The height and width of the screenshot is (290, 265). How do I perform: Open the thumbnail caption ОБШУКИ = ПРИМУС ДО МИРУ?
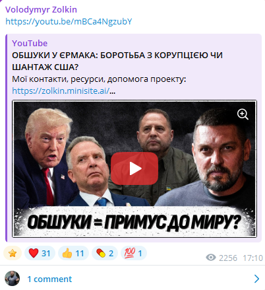[x=134, y=222]
